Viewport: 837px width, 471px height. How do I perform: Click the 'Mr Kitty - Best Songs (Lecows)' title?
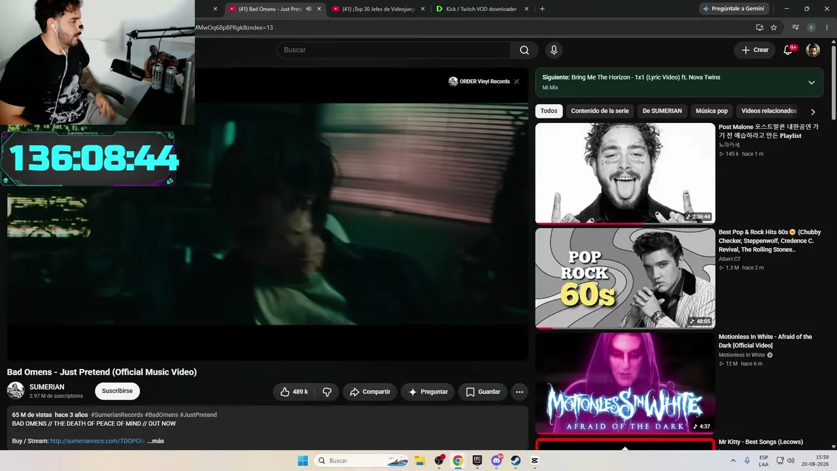(x=760, y=442)
